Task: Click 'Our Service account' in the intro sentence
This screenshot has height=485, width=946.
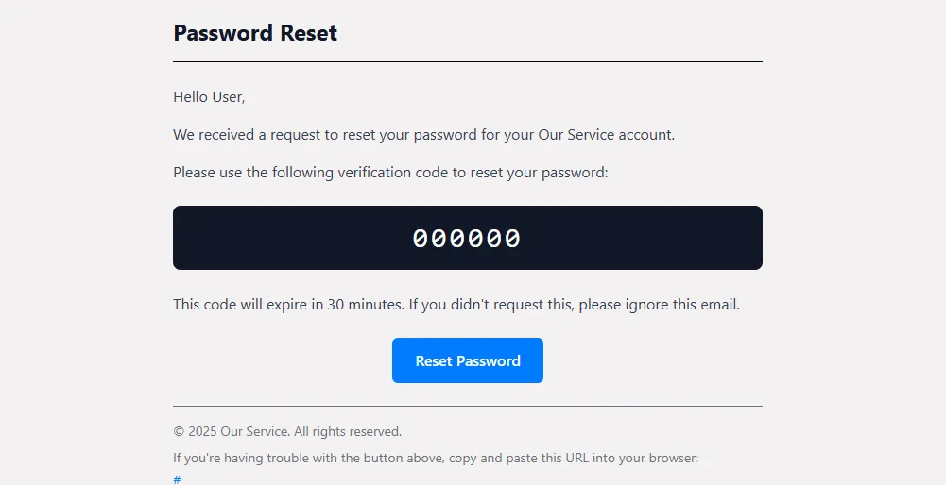Action: pos(606,134)
